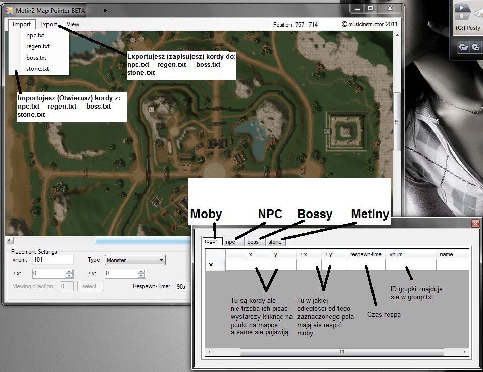Image resolution: width=483 pixels, height=372 pixels.
Task: Increase the ±x value with up arrow
Action: point(69,272)
